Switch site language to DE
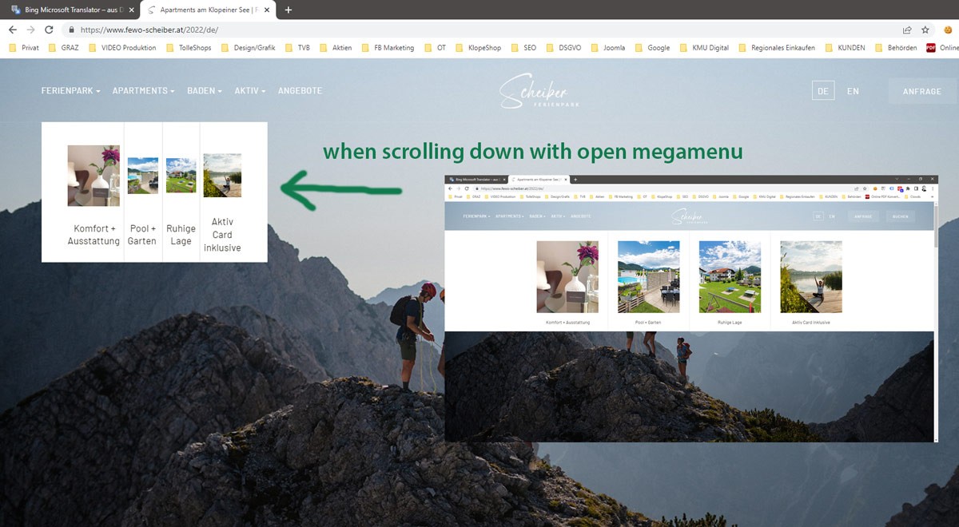Image resolution: width=959 pixels, height=527 pixels. 822,91
